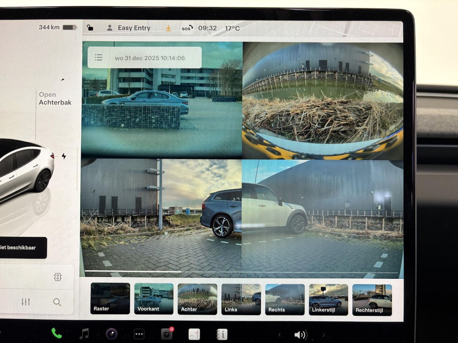Image resolution: width=458 pixels, height=343 pixels.
Task: Select the Rechterstijl camera thumbnail
Action: click(x=372, y=300)
